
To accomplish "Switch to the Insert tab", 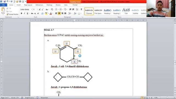I will tap(18, 5).
